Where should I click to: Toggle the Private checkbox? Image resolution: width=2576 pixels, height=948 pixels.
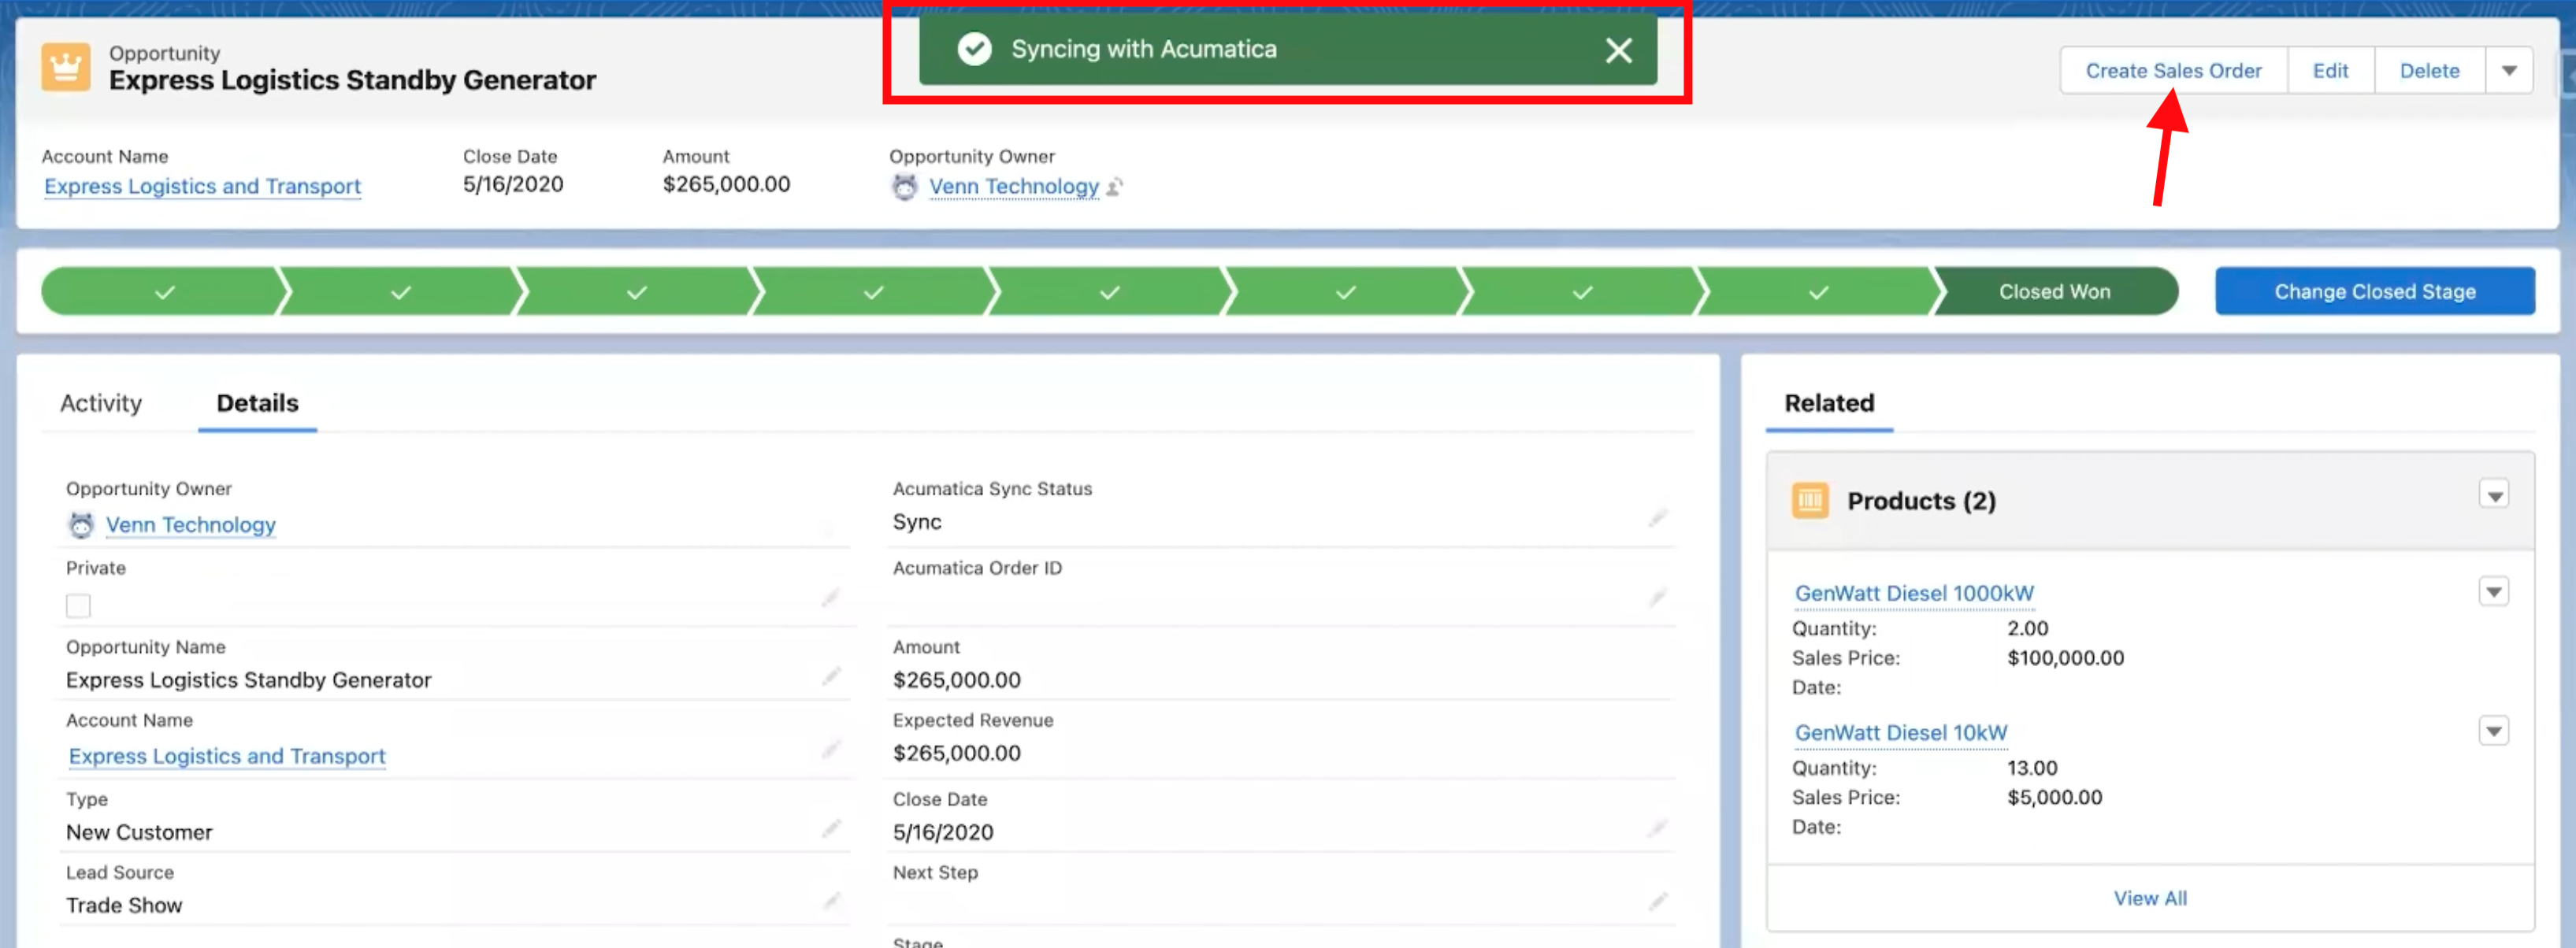tap(78, 606)
